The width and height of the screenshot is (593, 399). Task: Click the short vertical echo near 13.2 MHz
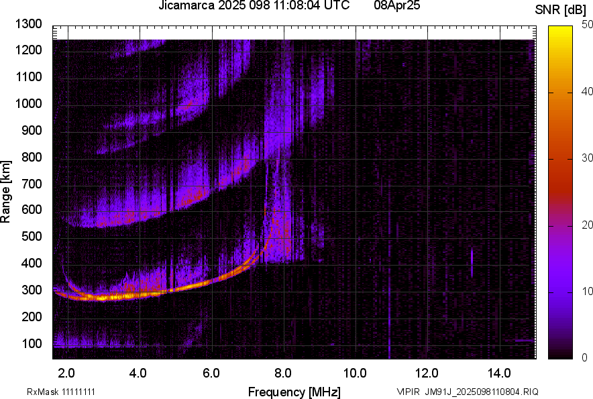[x=472, y=262]
